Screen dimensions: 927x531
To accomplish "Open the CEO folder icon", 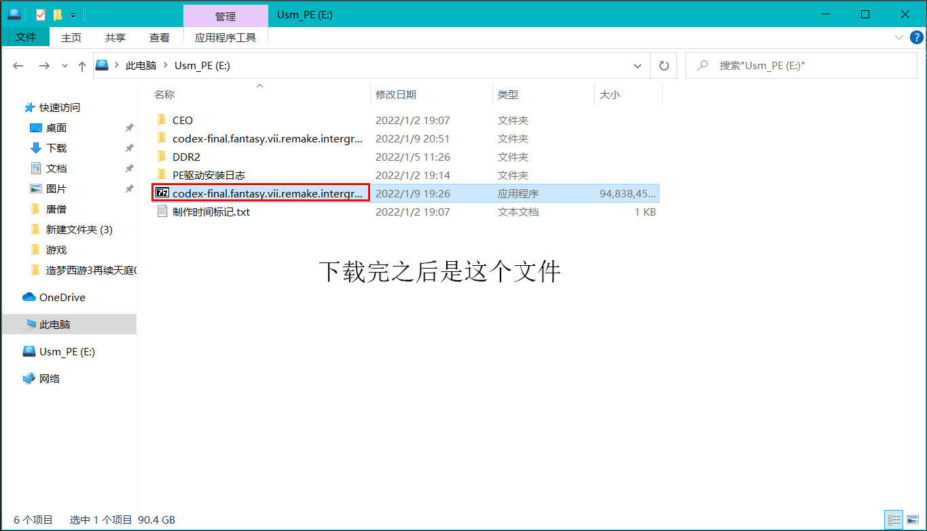I will (x=162, y=120).
